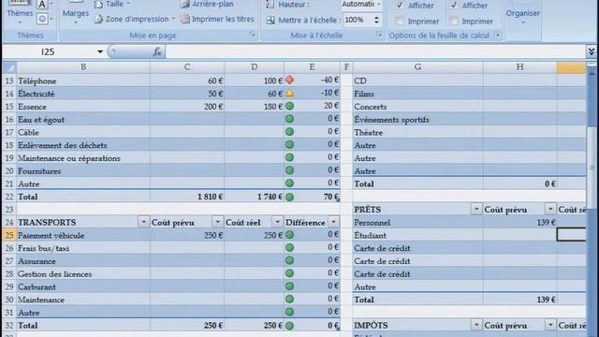Click red diamond icon in Téléphone row

tap(290, 81)
